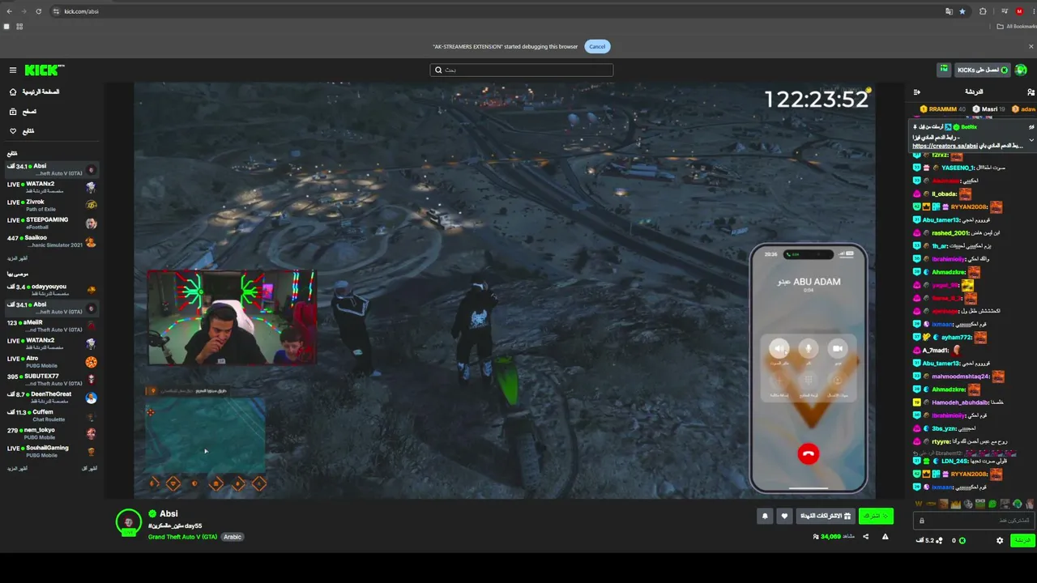Click the Absi channel name
The image size is (1037, 583).
coord(169,513)
